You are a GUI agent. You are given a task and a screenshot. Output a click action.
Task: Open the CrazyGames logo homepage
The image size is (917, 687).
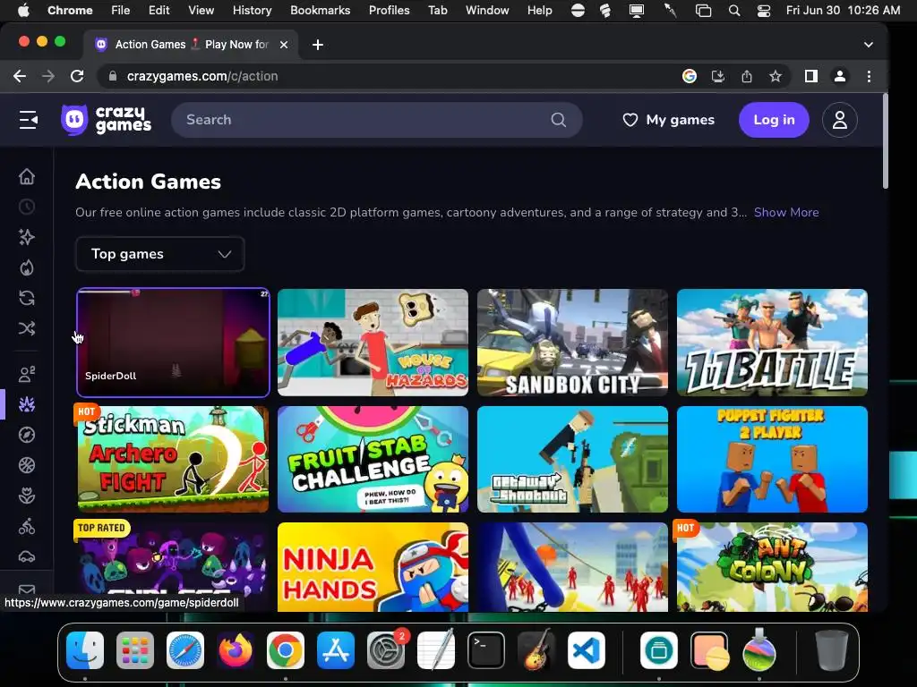[x=106, y=120]
